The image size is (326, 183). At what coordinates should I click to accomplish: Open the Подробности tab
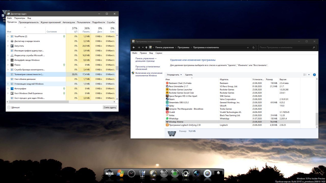point(99,22)
